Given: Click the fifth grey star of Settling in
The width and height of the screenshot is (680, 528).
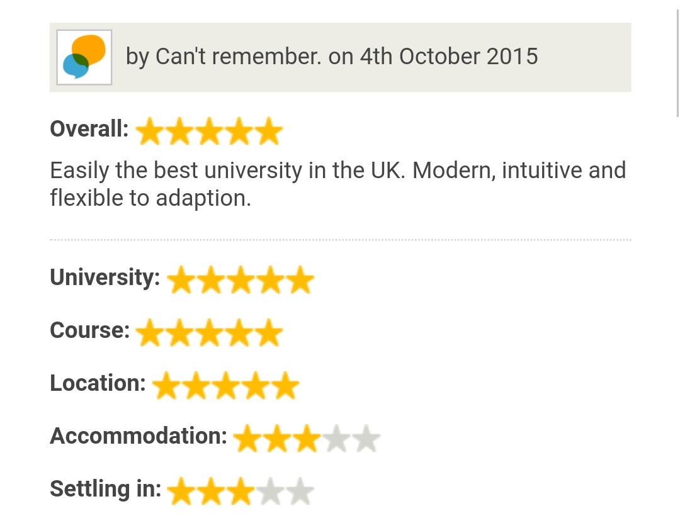Looking at the screenshot, I should point(300,492).
